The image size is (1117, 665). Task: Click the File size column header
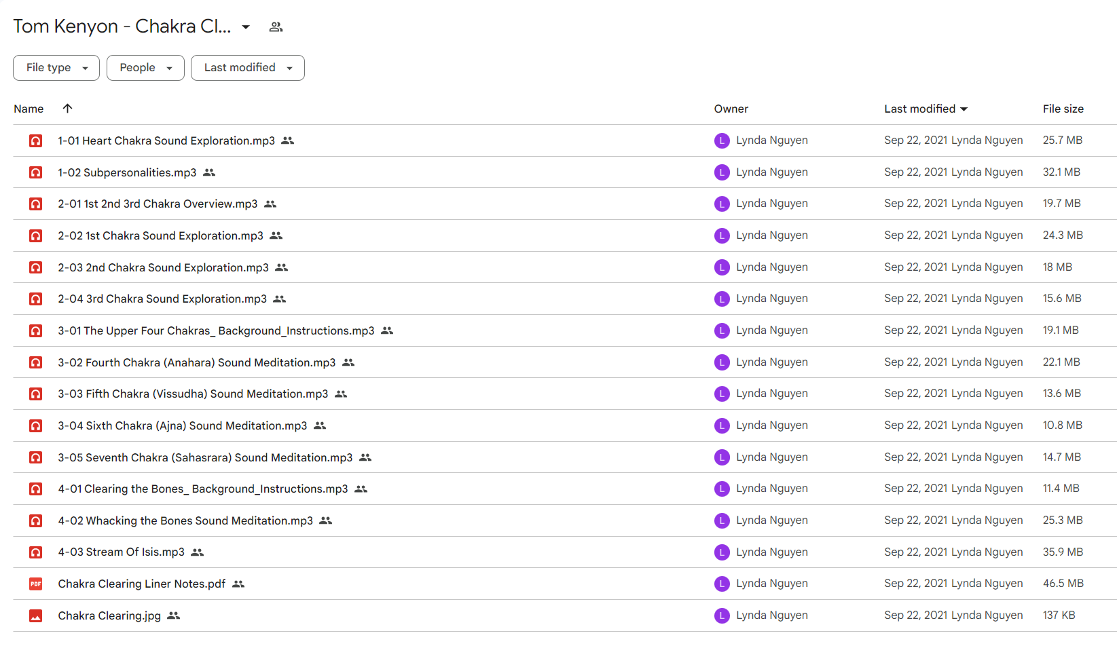(x=1063, y=109)
